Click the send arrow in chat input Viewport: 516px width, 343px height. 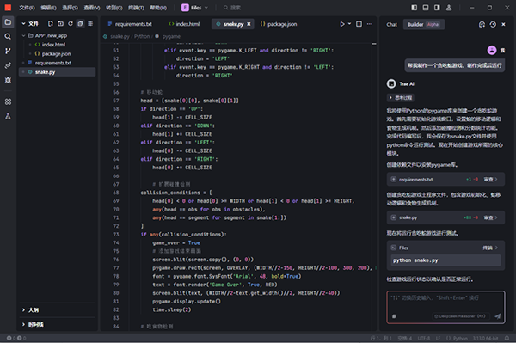point(498,316)
